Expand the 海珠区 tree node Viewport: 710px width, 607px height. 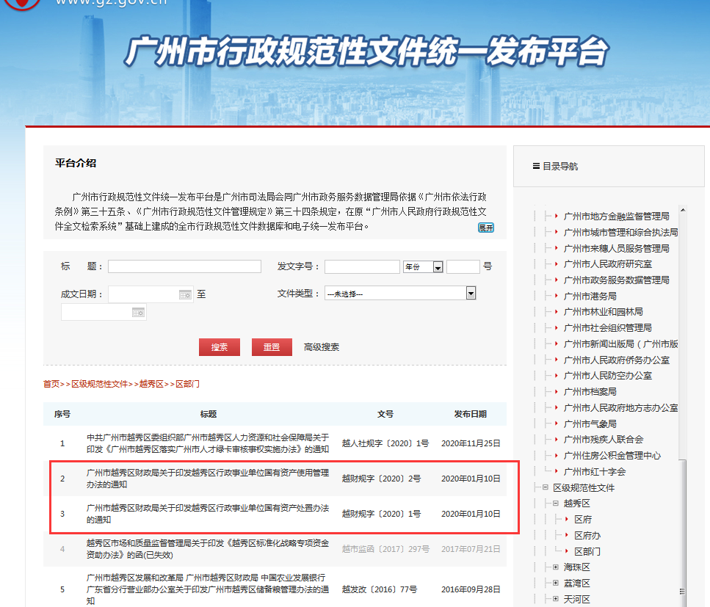coord(556,567)
